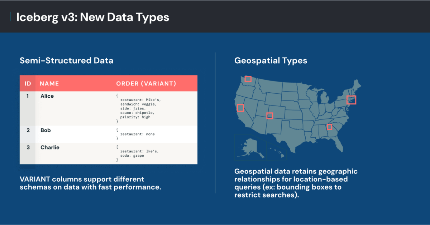
Task: Click the bounding box over Washington state
Action: click(x=248, y=79)
